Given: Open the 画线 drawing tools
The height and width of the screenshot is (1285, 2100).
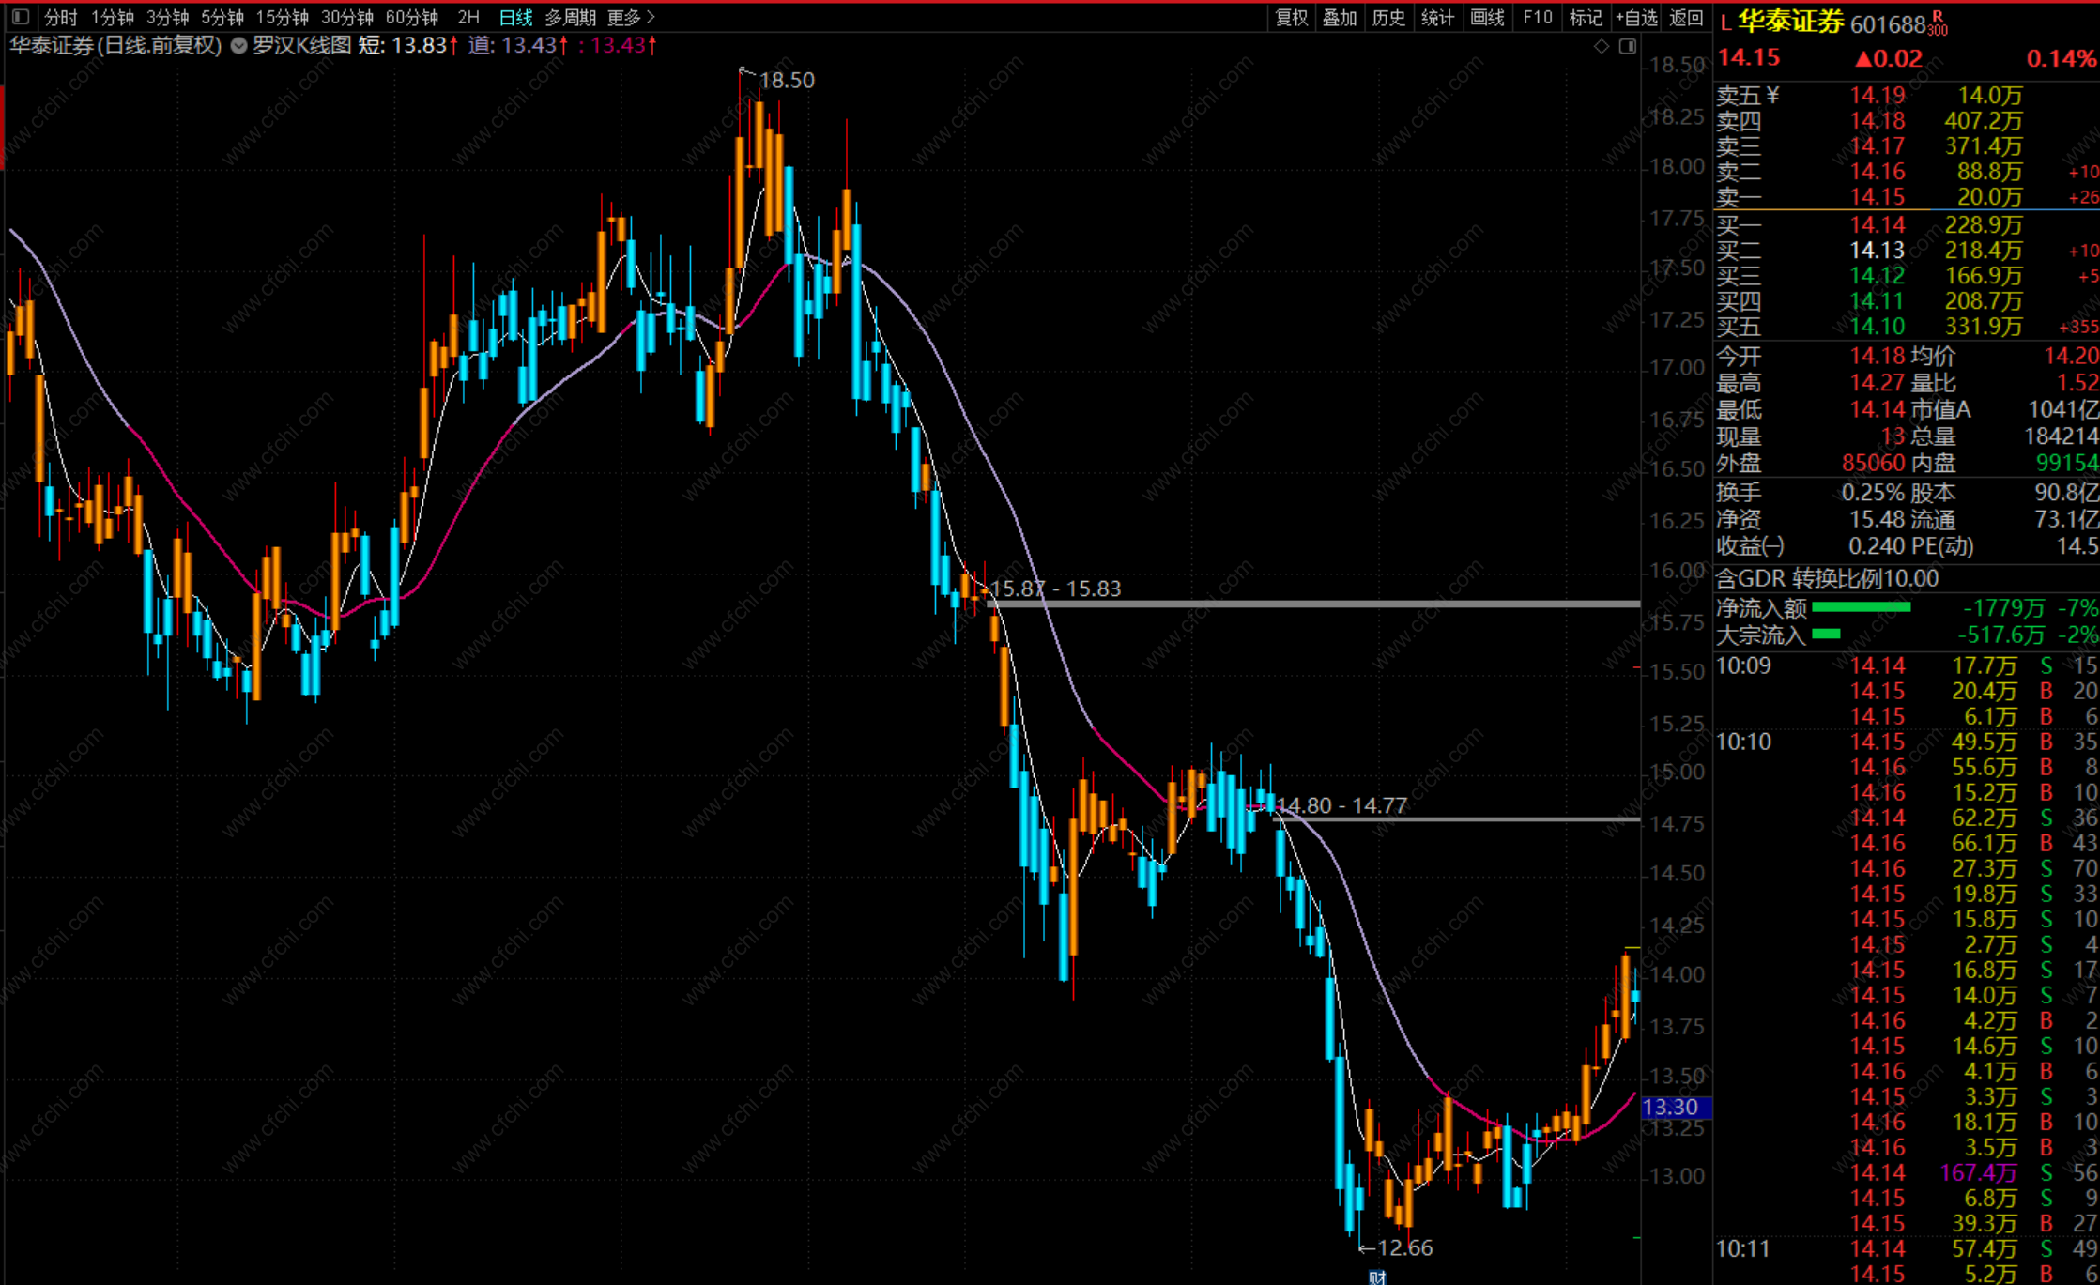Looking at the screenshot, I should [1487, 17].
